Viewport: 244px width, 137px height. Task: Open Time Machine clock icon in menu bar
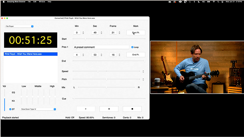tap(190, 2)
